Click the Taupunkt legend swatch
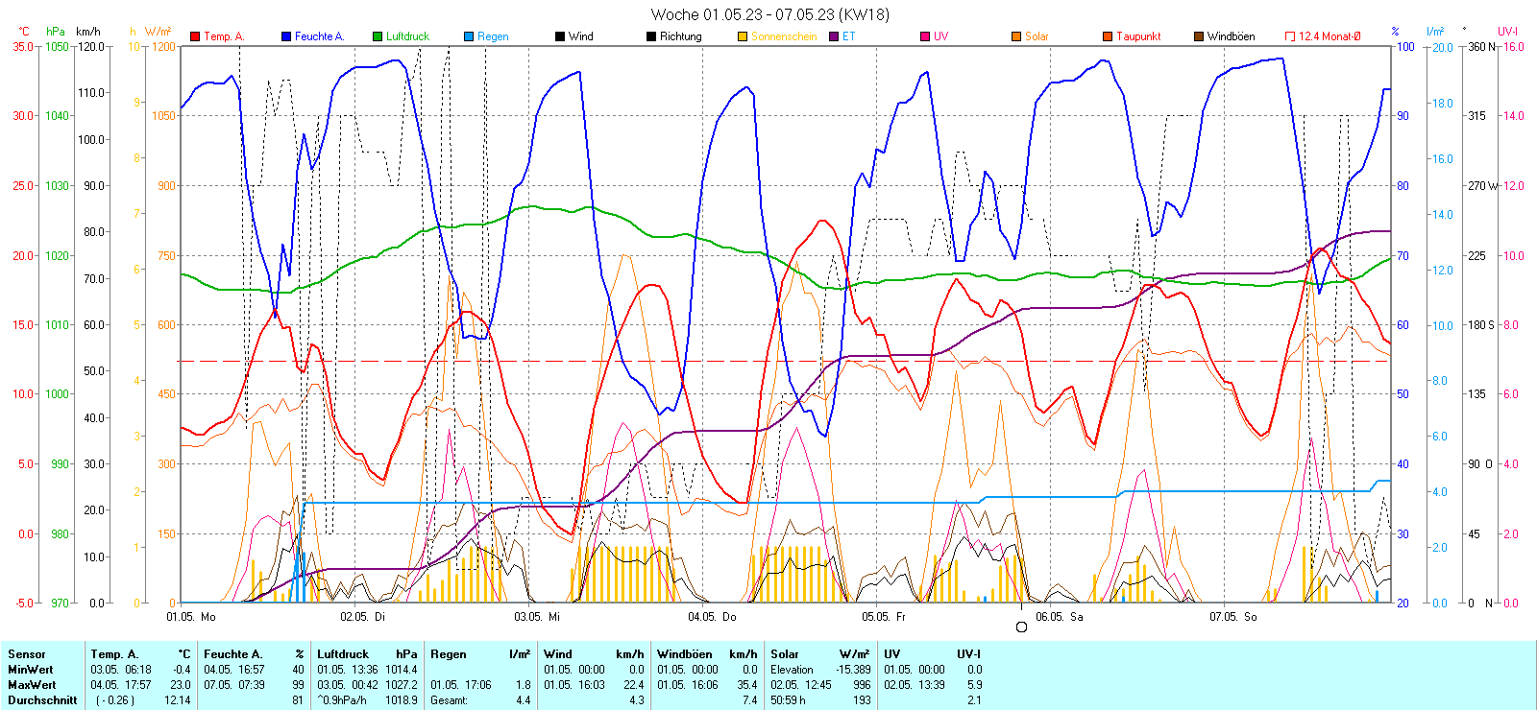The height and width of the screenshot is (710, 1537). pos(1108,36)
